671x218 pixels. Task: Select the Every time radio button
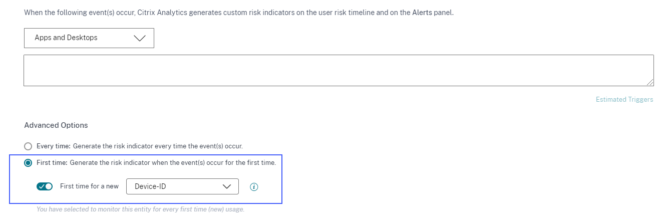pyautogui.click(x=28, y=146)
